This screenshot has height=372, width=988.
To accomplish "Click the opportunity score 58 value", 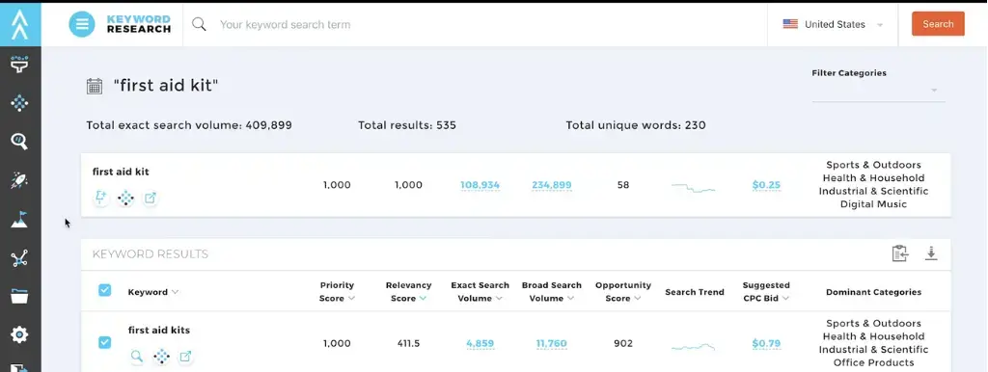I will pyautogui.click(x=623, y=185).
